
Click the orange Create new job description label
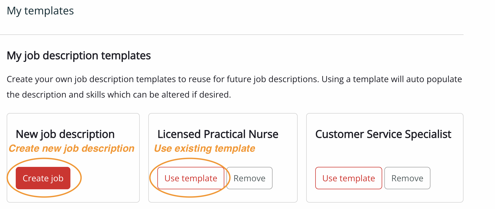71,148
